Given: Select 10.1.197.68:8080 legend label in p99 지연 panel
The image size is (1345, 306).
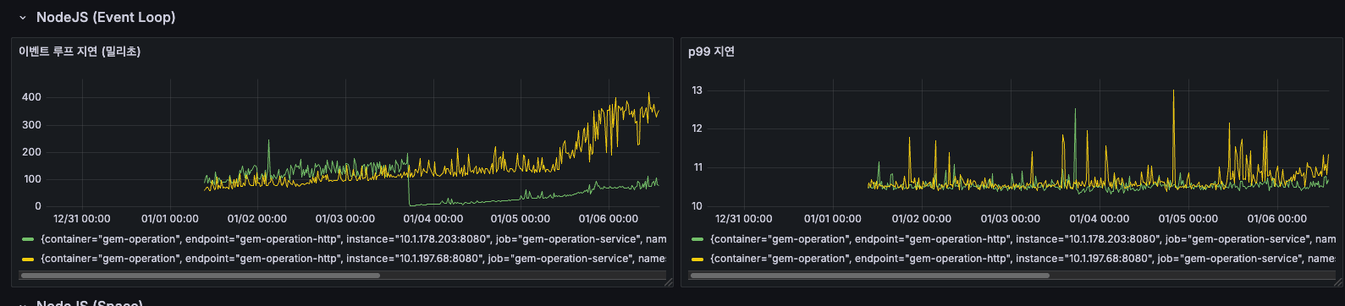Looking at the screenshot, I should [x=1023, y=259].
